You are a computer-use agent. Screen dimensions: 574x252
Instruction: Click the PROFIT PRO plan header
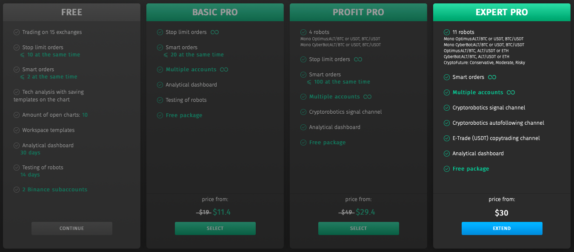[x=359, y=12]
